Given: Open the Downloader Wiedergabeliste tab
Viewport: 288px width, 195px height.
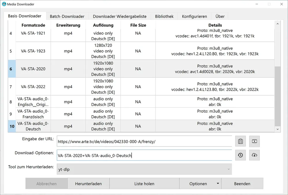Looking at the screenshot, I should [120, 16].
